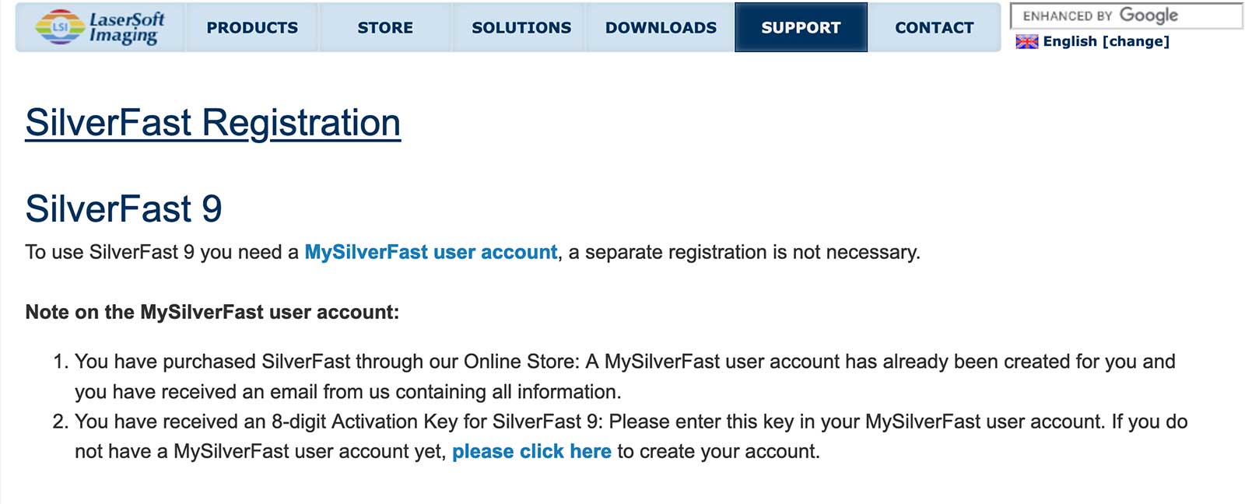1245x504 pixels.
Task: Open the Products menu
Action: [252, 27]
